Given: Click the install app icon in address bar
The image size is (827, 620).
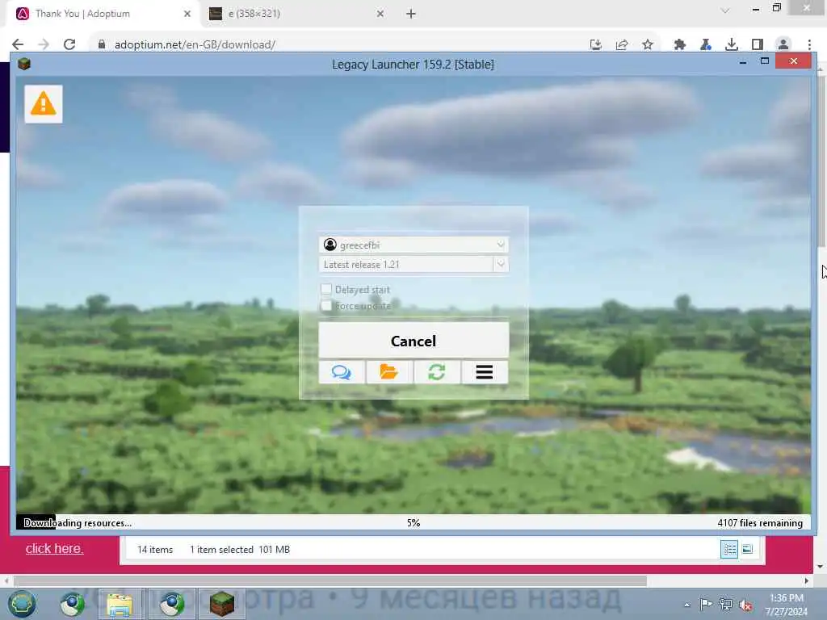Looking at the screenshot, I should tap(595, 45).
